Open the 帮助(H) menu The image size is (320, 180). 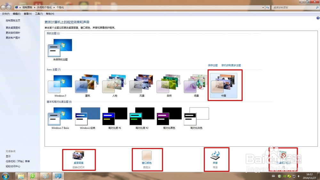coord(50,14)
